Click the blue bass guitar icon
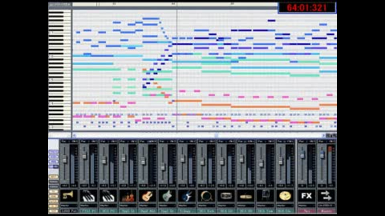The image size is (385, 216). click(x=187, y=196)
